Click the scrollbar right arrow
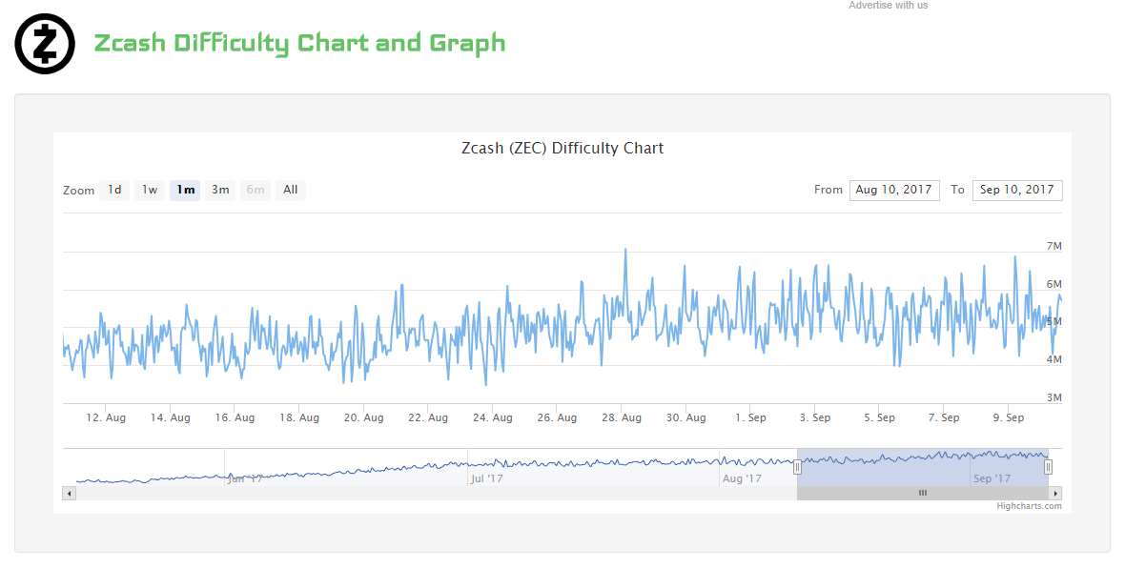1125x569 pixels. [1055, 493]
